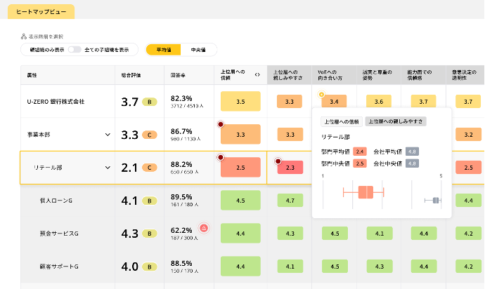The width and height of the screenshot is (485, 289).
Task: Click the B grade badge for U-ZERO 銀行株式会社
Action: pyautogui.click(x=148, y=102)
